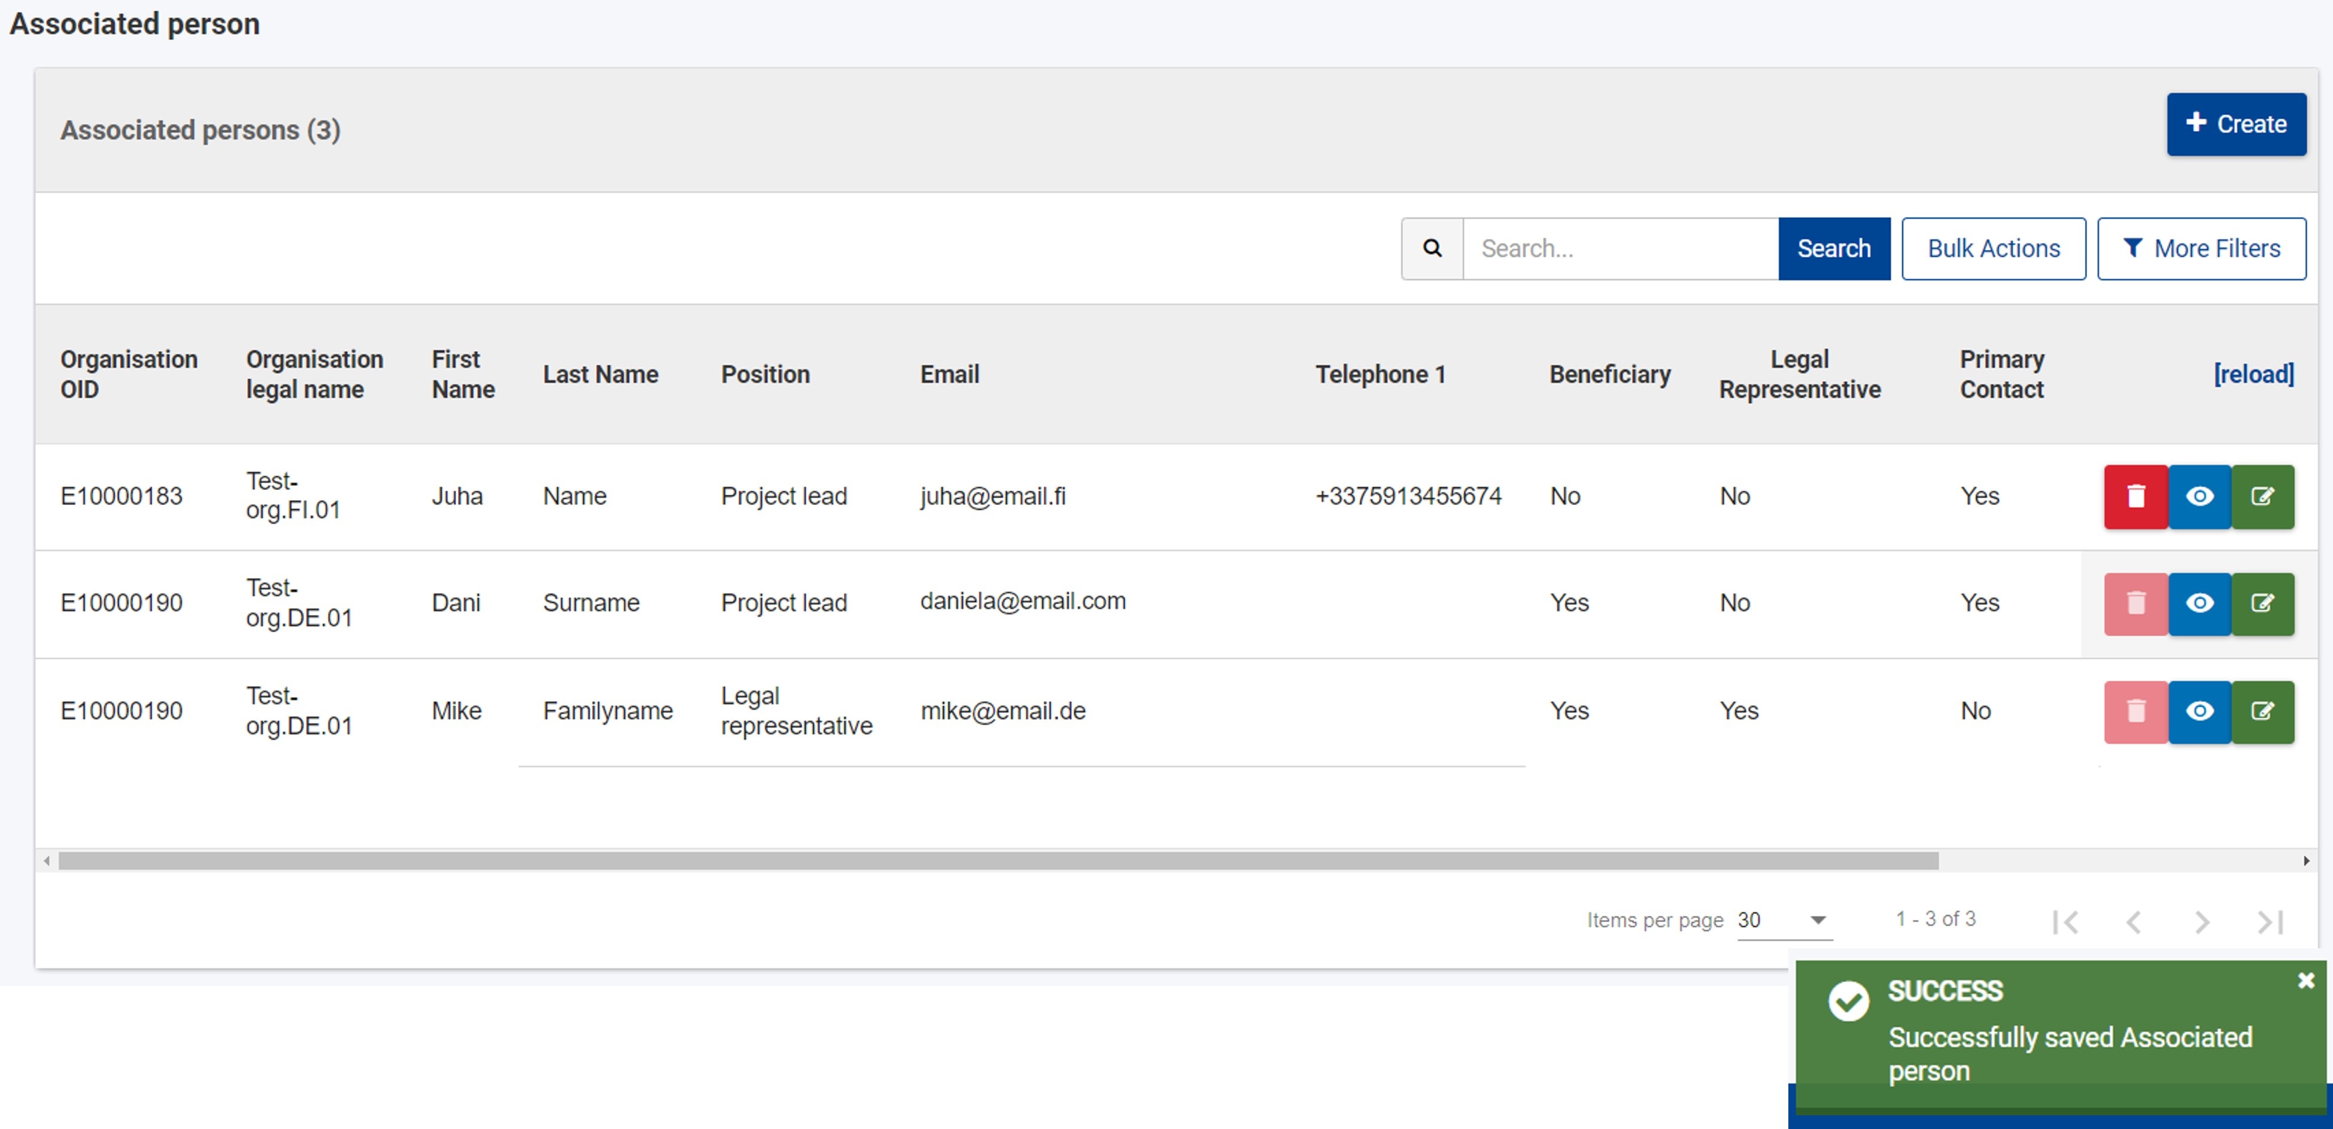
Task: Edit the Mike Familyname record
Action: click(2262, 711)
